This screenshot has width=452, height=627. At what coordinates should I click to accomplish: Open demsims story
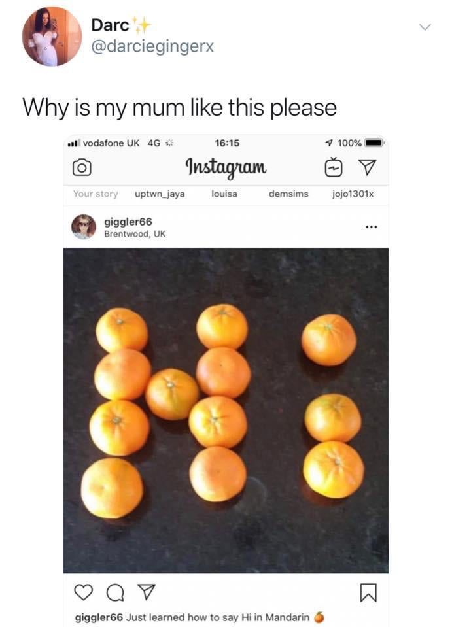(x=288, y=194)
